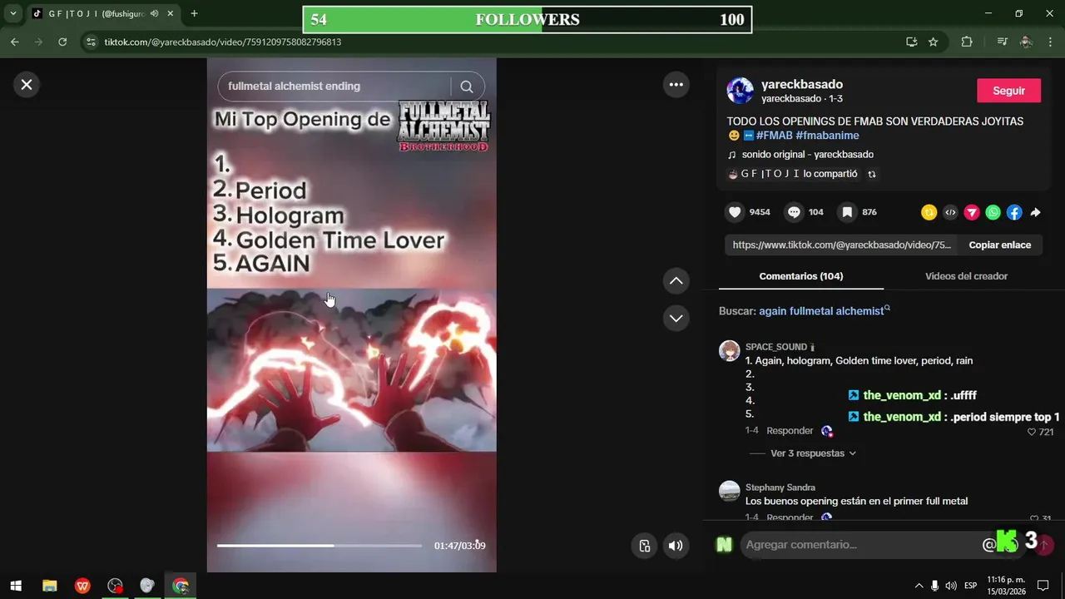Click the repost icon next to 'lo compartió'
1065x599 pixels.
[872, 175]
